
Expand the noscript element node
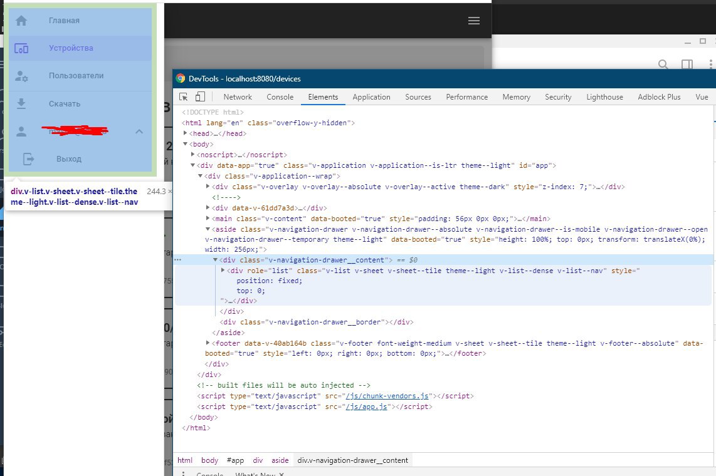click(x=192, y=155)
